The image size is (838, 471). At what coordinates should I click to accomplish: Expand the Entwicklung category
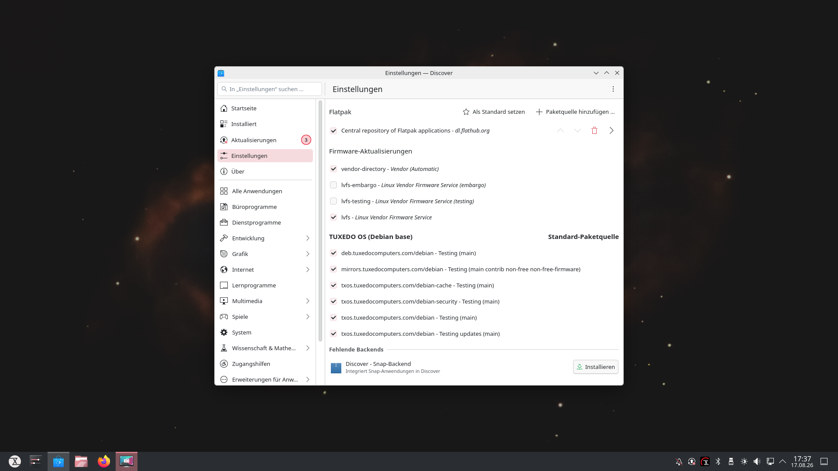pos(308,238)
